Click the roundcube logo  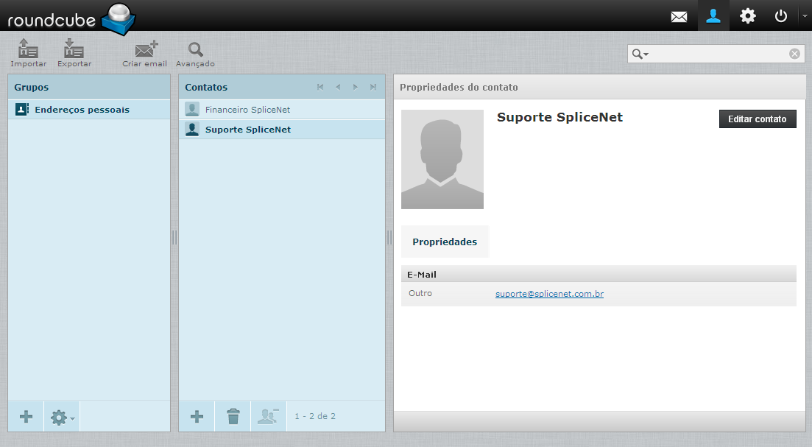click(71, 20)
